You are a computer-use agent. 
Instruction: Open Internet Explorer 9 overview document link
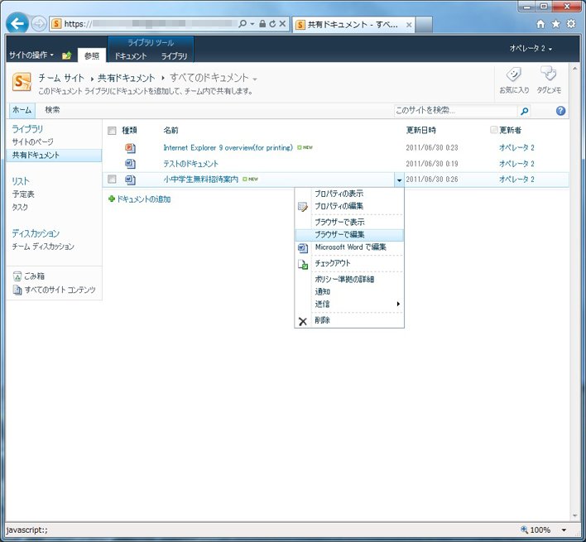(x=228, y=147)
